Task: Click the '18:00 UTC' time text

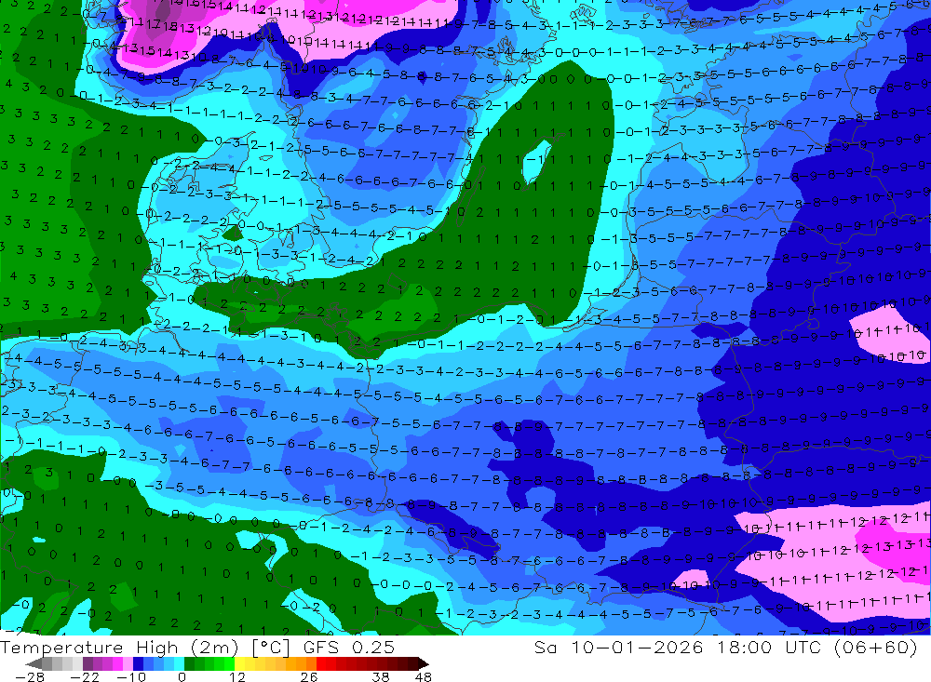Action: [769, 647]
